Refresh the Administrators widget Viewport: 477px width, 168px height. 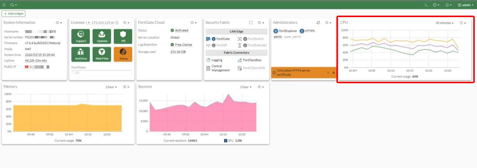click(x=318, y=23)
